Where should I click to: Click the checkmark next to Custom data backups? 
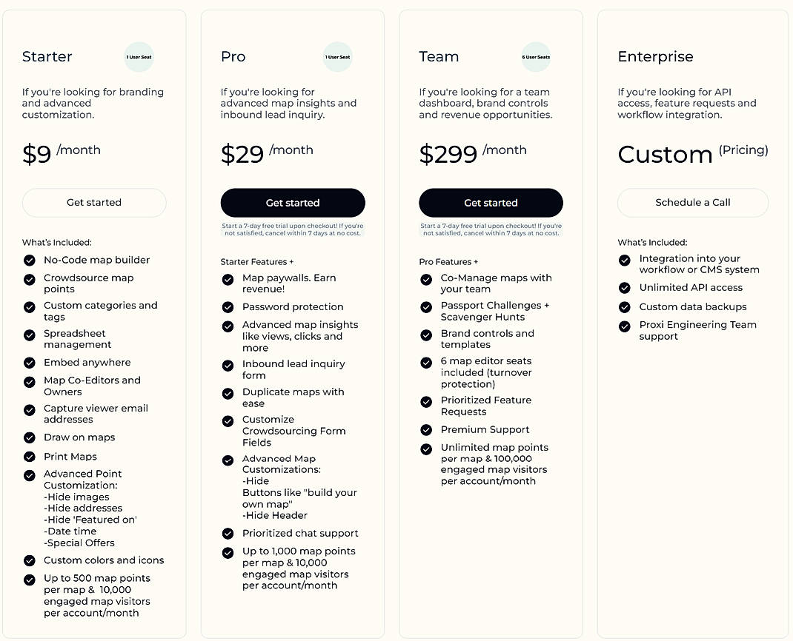(625, 307)
